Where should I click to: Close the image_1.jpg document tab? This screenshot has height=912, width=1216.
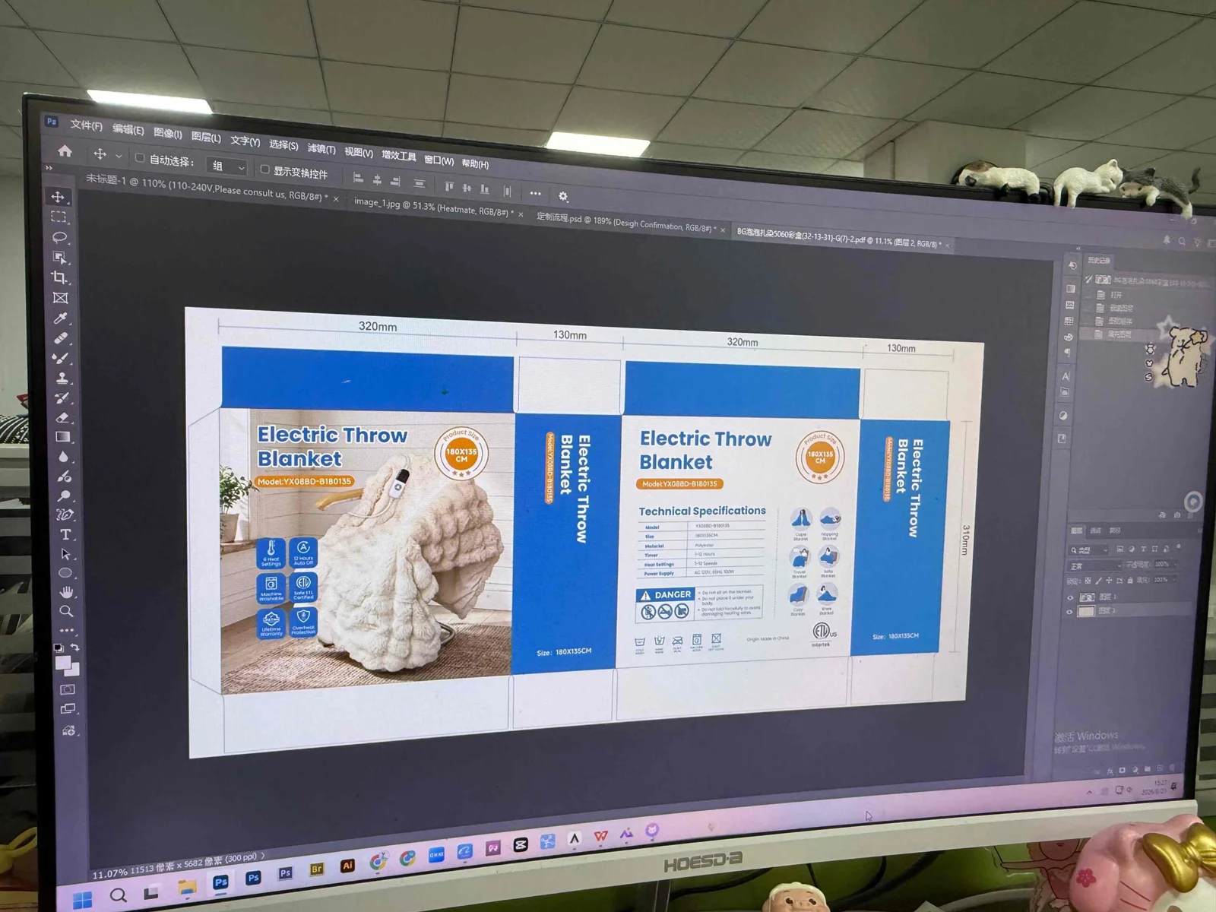pos(521,214)
